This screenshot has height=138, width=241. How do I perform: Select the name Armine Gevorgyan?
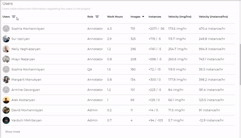pos(26,90)
